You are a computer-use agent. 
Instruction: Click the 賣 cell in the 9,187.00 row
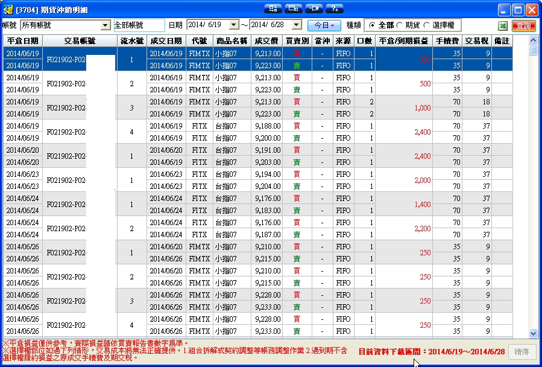[x=297, y=235]
